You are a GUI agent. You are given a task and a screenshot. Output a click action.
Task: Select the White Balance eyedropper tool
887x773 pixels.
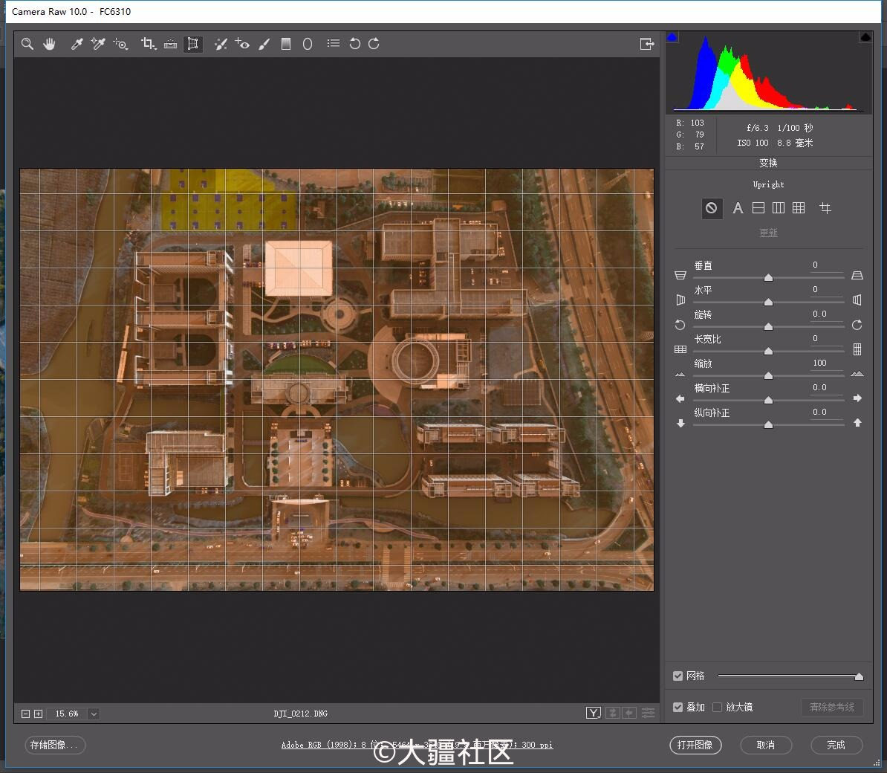77,44
